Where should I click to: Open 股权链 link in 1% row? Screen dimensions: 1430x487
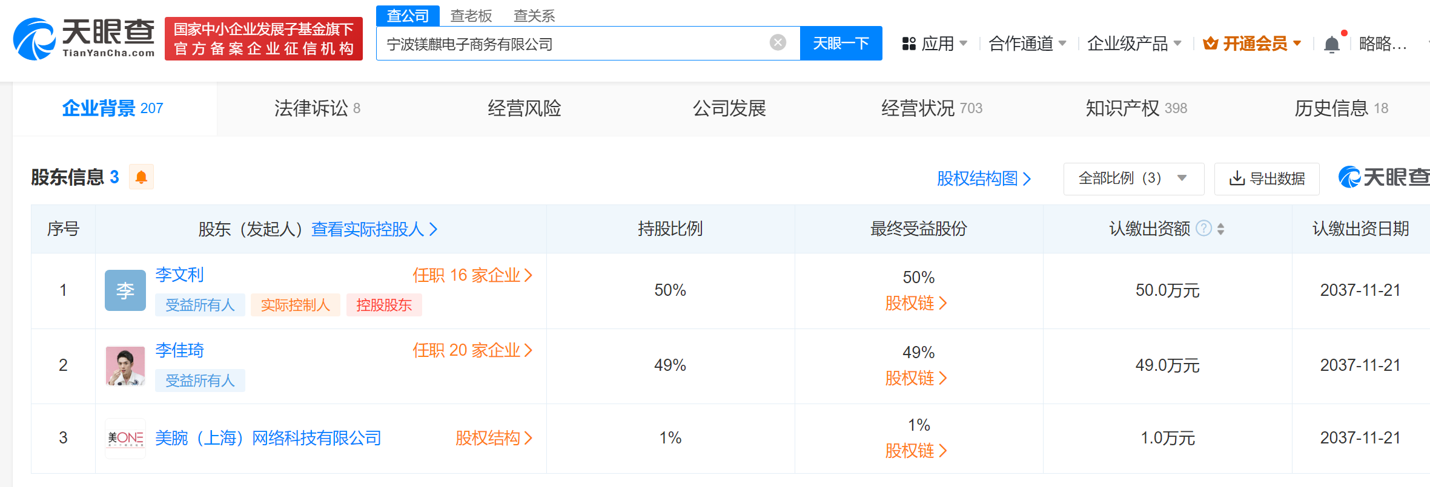point(916,451)
